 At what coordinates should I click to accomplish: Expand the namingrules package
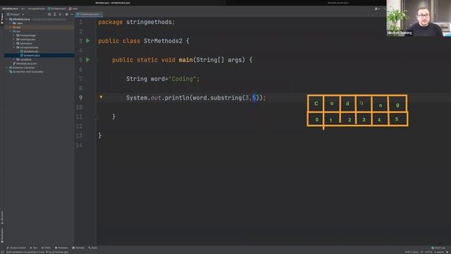point(14,40)
